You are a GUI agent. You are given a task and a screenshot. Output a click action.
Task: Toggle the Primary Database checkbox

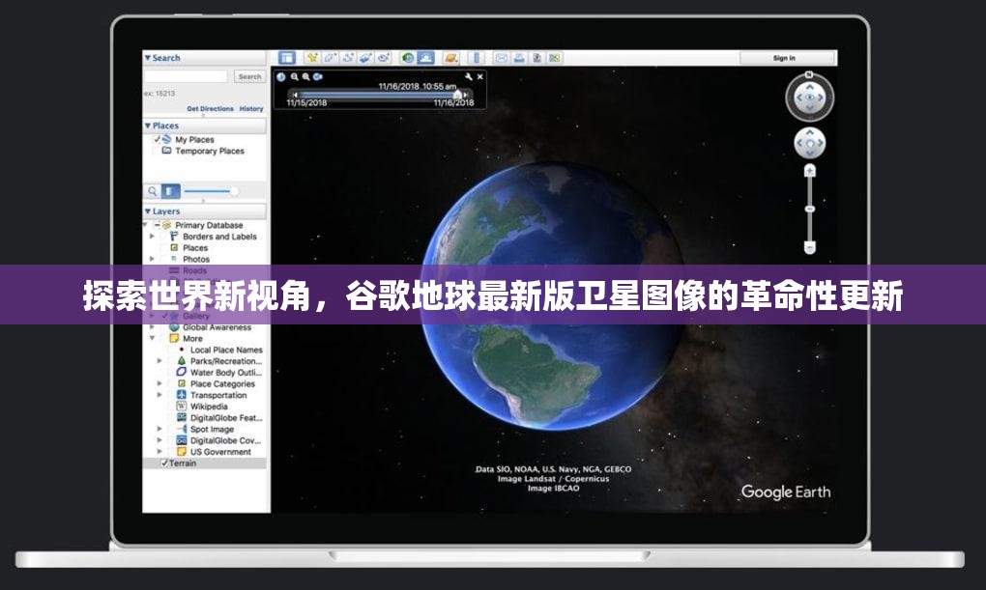click(x=158, y=225)
